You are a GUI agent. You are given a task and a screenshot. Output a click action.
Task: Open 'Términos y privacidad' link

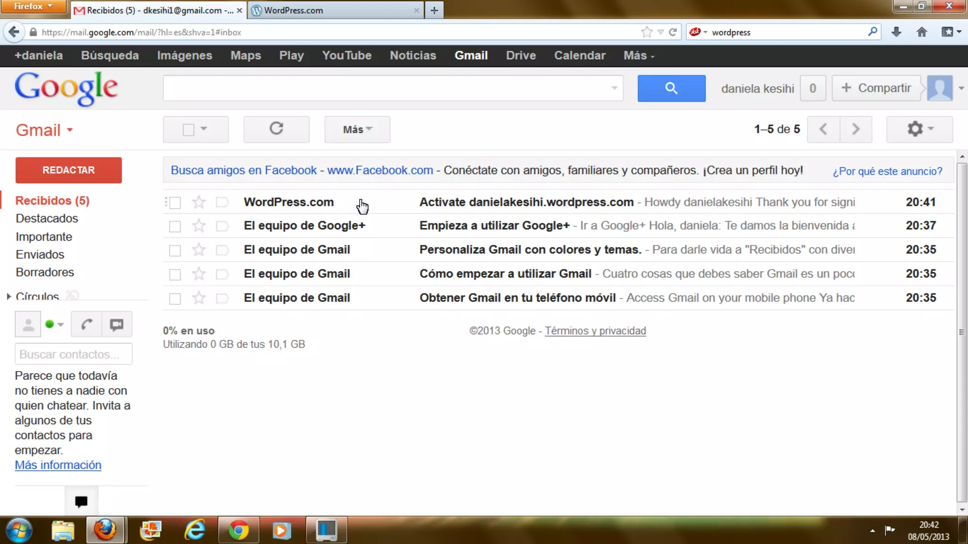click(x=595, y=331)
